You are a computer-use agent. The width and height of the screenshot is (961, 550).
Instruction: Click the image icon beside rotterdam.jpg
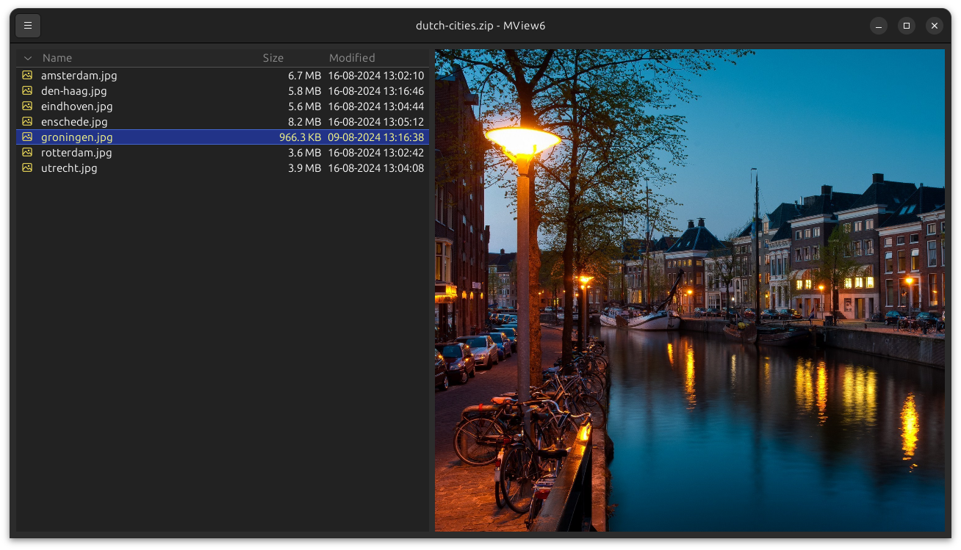pyautogui.click(x=27, y=153)
